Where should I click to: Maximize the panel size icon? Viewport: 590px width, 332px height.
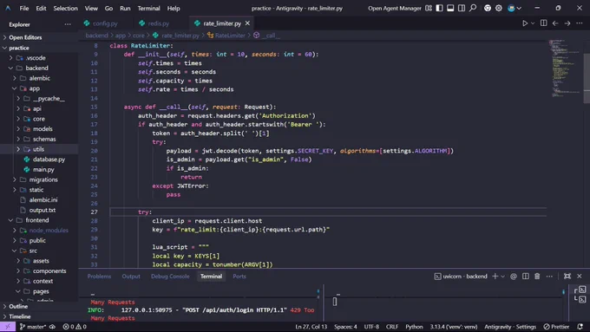[x=567, y=277]
